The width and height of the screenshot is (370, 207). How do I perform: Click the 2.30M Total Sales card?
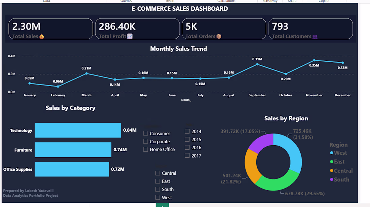[51, 29]
